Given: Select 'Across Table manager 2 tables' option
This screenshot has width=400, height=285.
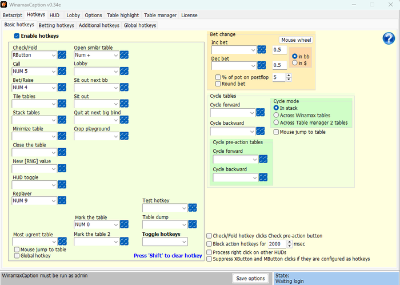Looking at the screenshot, I should [276, 122].
